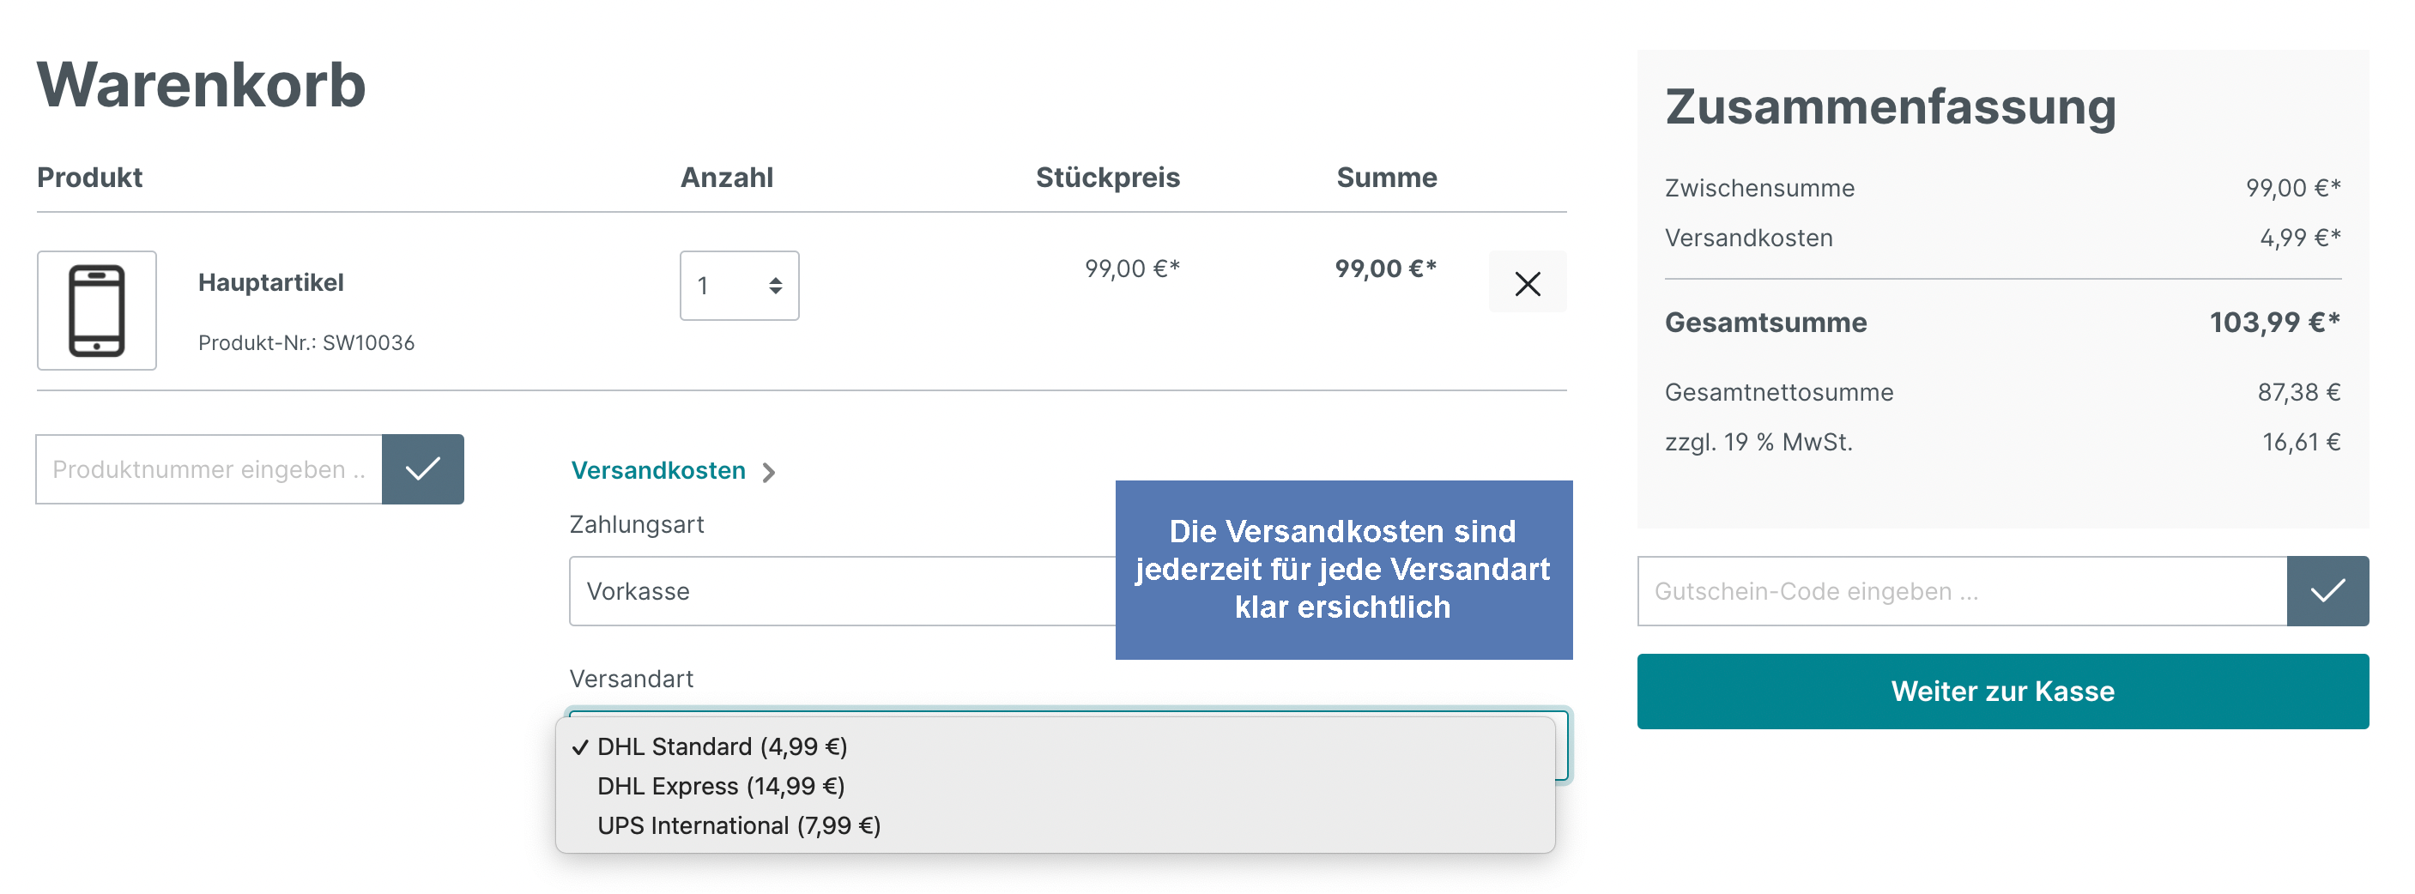The width and height of the screenshot is (2415, 894).
Task: Click the Versandkosten amount 4,99 €*
Action: (2300, 238)
